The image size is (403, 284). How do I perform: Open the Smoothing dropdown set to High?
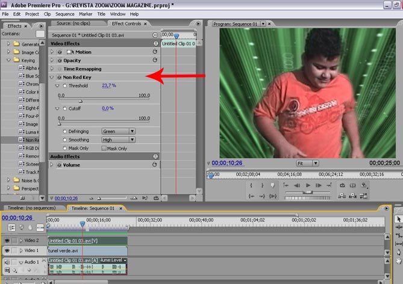118,140
